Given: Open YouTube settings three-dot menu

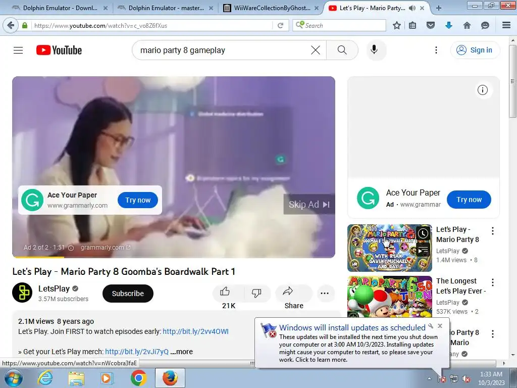Looking at the screenshot, I should 436,50.
